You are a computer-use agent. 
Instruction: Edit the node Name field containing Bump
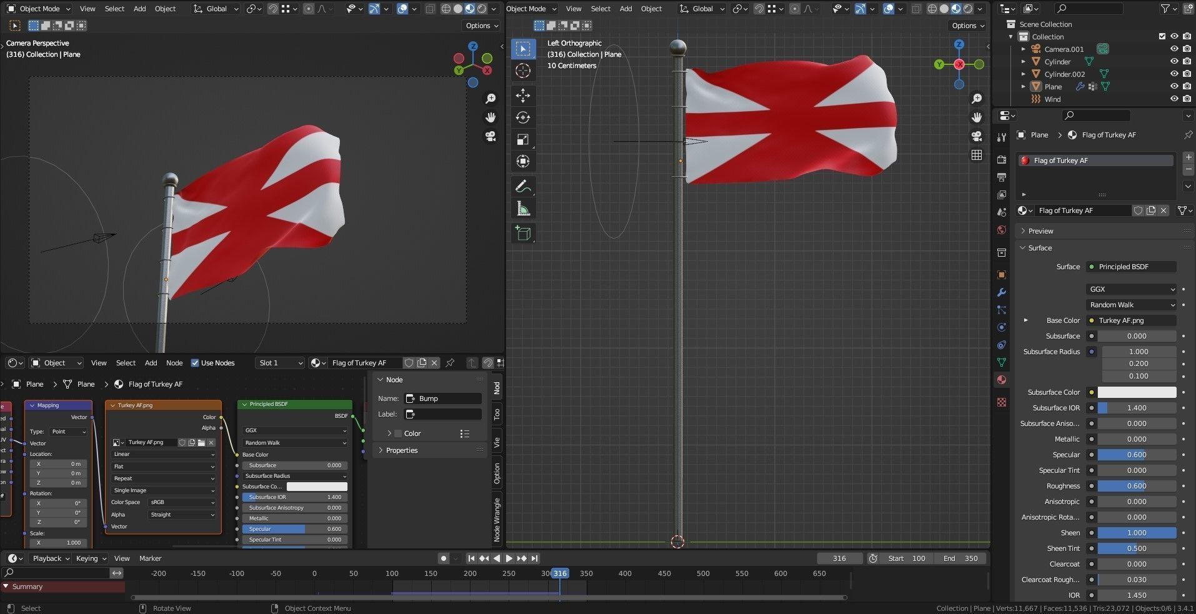444,399
